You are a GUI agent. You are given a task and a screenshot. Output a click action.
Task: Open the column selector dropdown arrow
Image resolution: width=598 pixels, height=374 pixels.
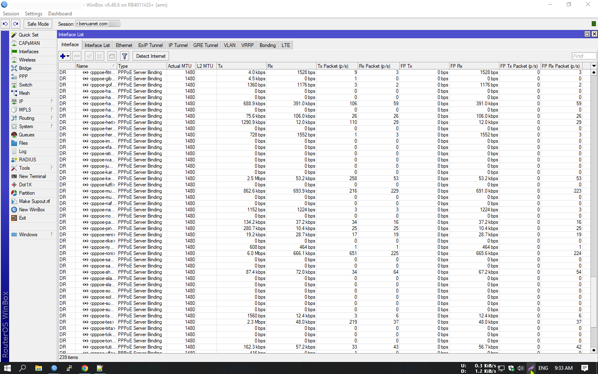coord(594,66)
